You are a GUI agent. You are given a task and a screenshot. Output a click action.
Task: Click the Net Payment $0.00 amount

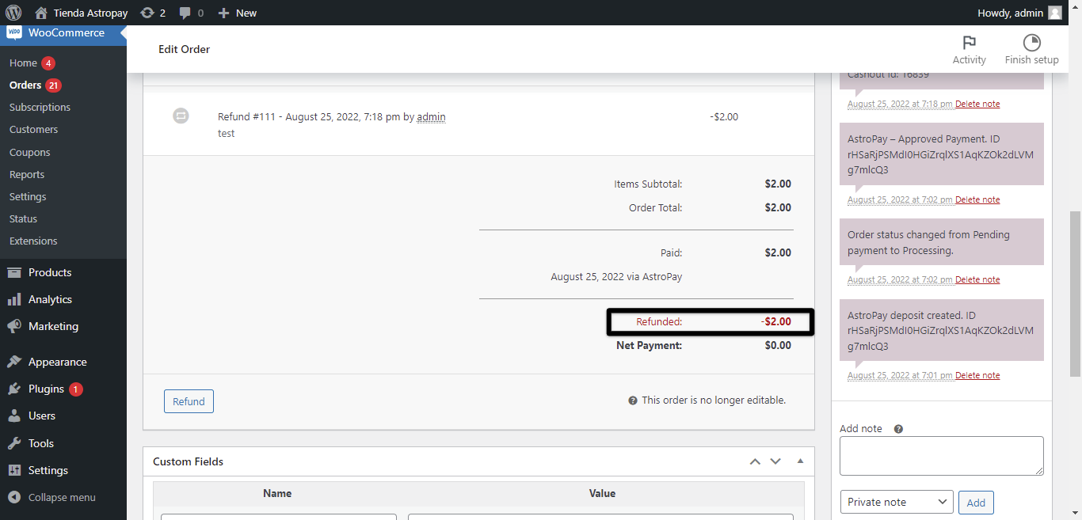coord(778,345)
